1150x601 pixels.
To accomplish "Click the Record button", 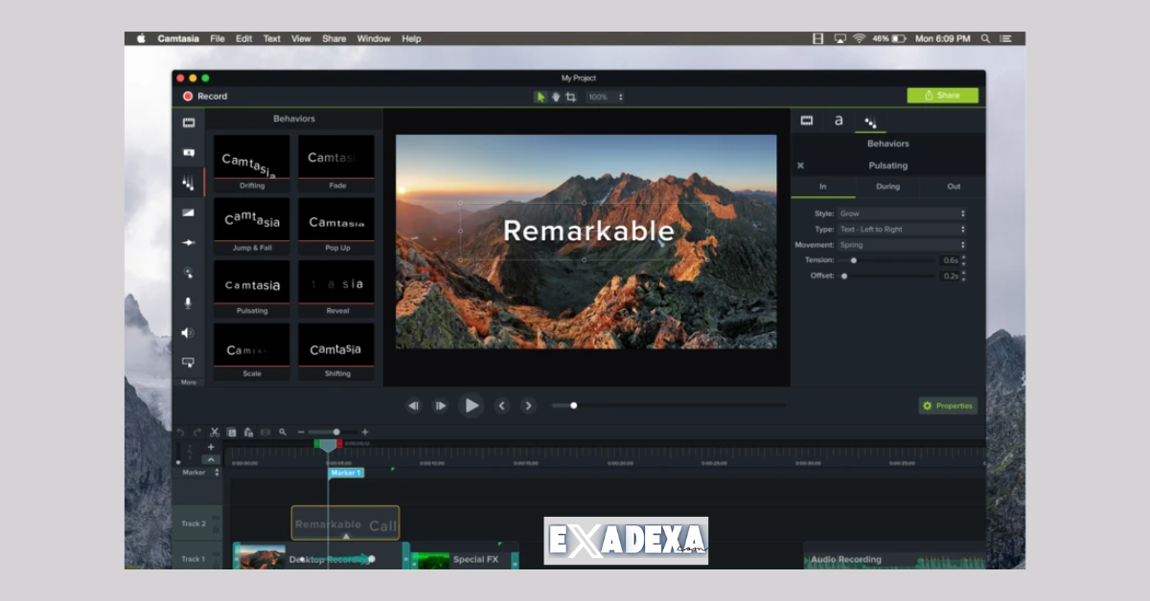I will [x=201, y=96].
